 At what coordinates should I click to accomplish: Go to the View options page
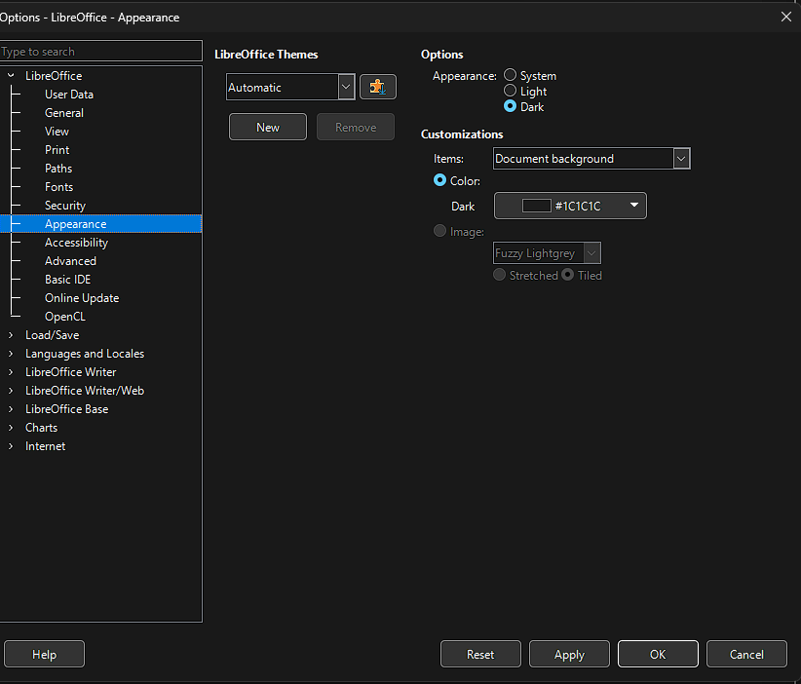[57, 132]
